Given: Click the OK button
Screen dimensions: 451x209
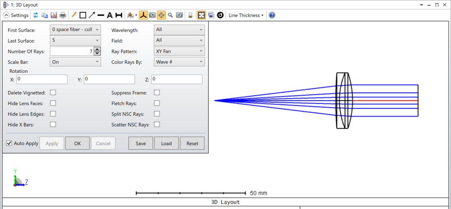Looking at the screenshot, I should click(77, 144).
